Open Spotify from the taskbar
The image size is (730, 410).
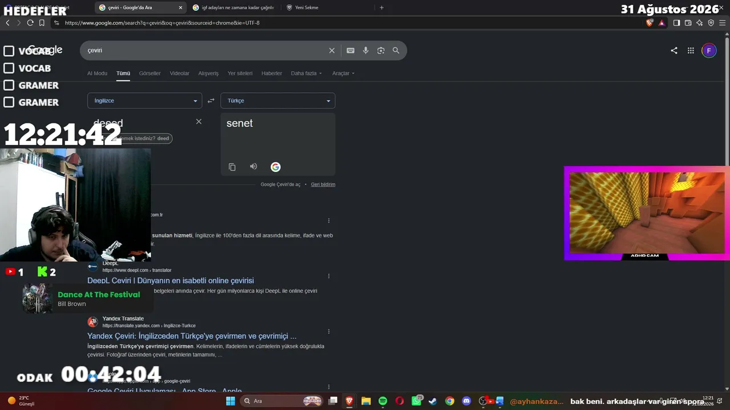coord(383,401)
